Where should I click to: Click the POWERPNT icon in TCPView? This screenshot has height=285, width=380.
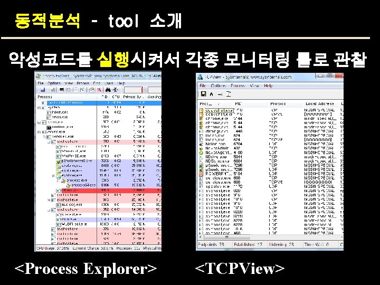[201, 174]
